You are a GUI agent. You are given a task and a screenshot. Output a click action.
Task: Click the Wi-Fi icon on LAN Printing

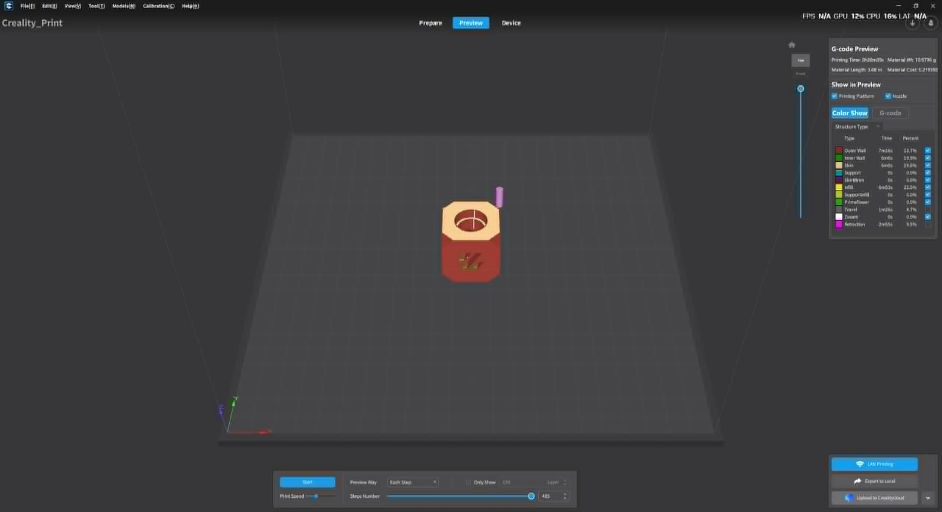pos(860,464)
